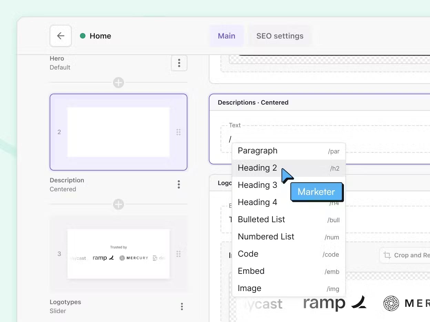Screen dimensions: 430x322
Task: Open the SEO settings tab
Action: (x=280, y=36)
